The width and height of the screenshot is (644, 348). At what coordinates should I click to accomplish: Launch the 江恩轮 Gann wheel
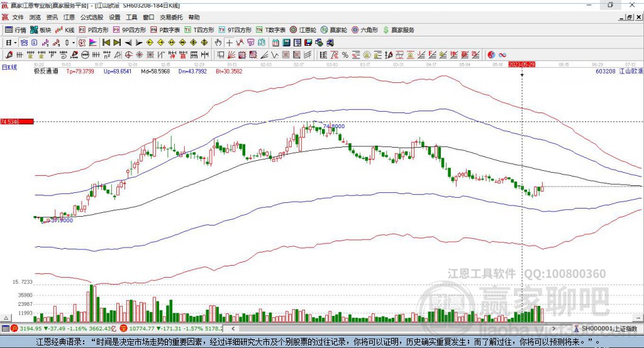pyautogui.click(x=303, y=30)
